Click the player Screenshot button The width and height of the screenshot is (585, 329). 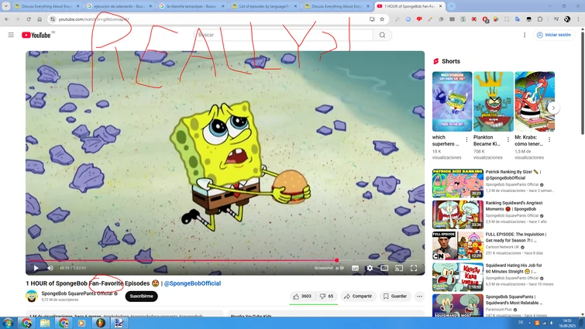click(323, 268)
